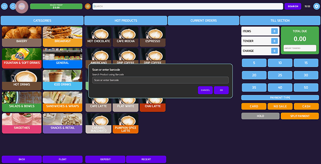Select the 20 quick amount
Viewport: 321px width, 164px height.
click(254, 75)
